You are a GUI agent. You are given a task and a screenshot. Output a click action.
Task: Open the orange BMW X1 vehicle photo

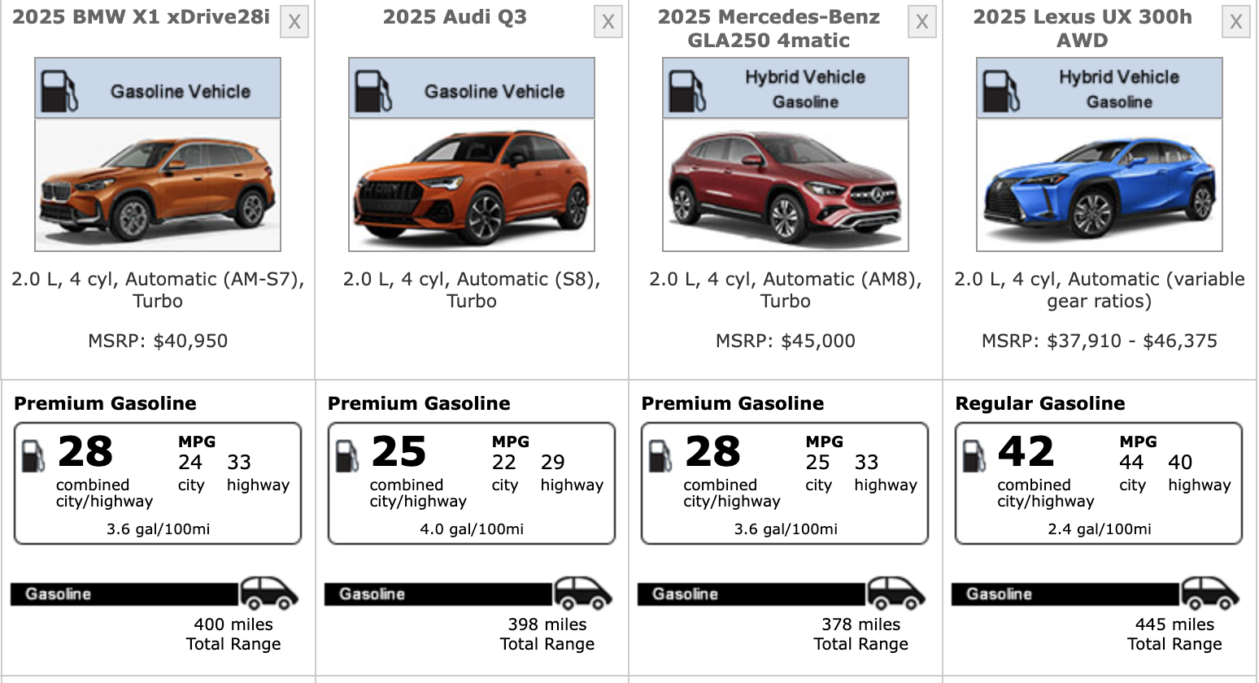(158, 185)
